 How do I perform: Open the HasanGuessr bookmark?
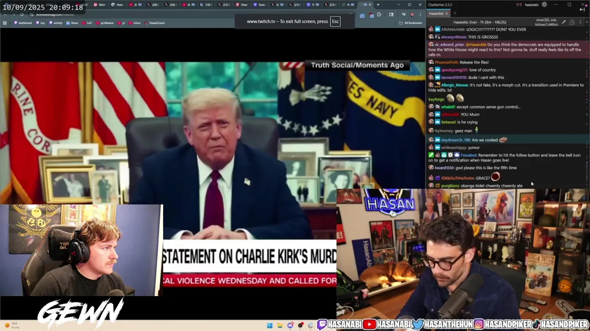pos(155,23)
